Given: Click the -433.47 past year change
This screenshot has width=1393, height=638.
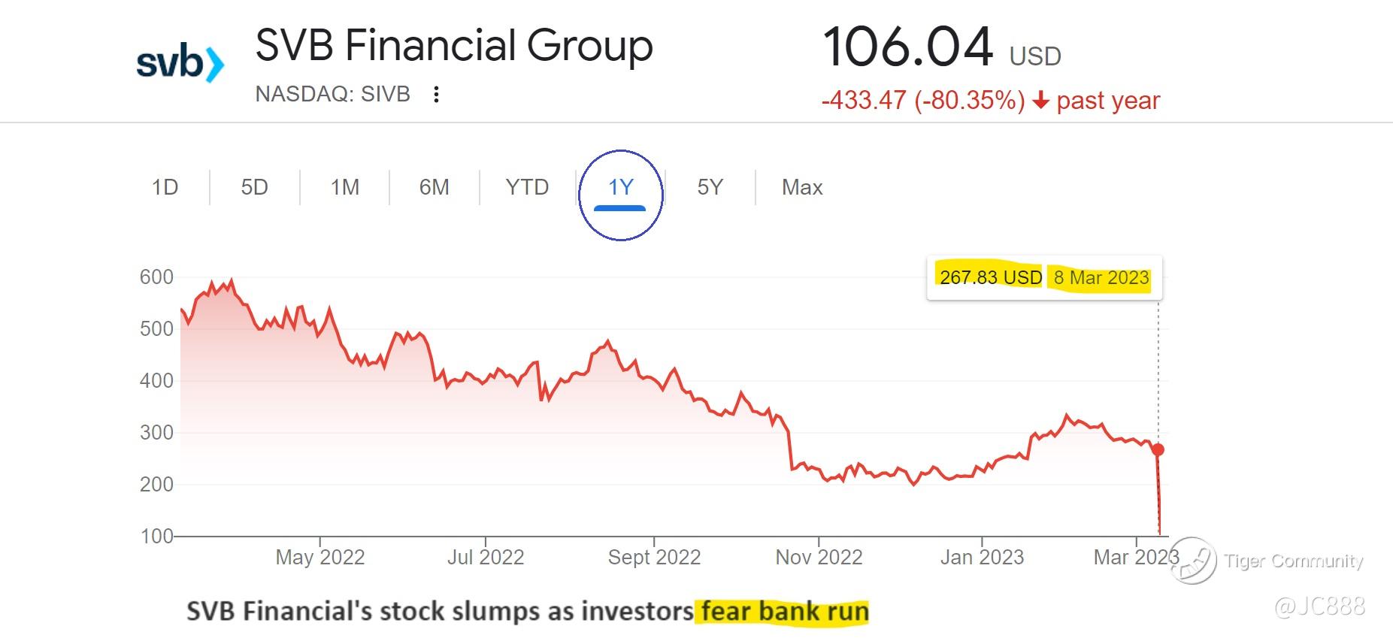Looking at the screenshot, I should tap(991, 101).
